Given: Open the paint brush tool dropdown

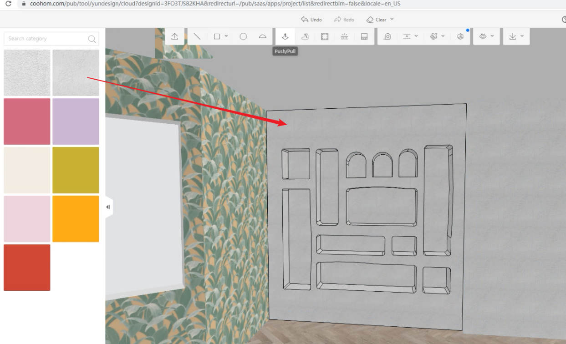Looking at the screenshot, I should tap(443, 36).
